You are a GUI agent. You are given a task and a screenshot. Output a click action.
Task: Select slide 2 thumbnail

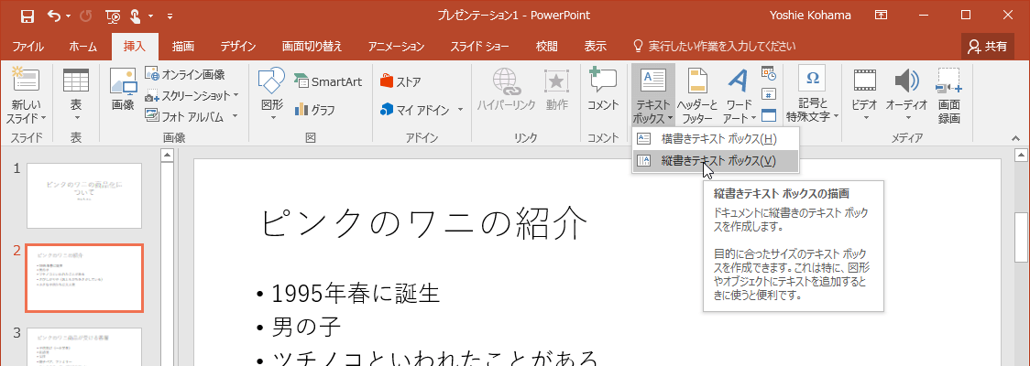(84, 278)
